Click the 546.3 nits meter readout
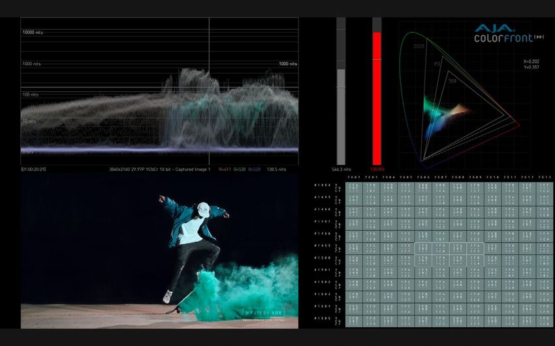 [x=341, y=169]
